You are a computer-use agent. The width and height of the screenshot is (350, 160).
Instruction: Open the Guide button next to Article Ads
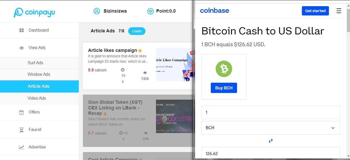137,31
